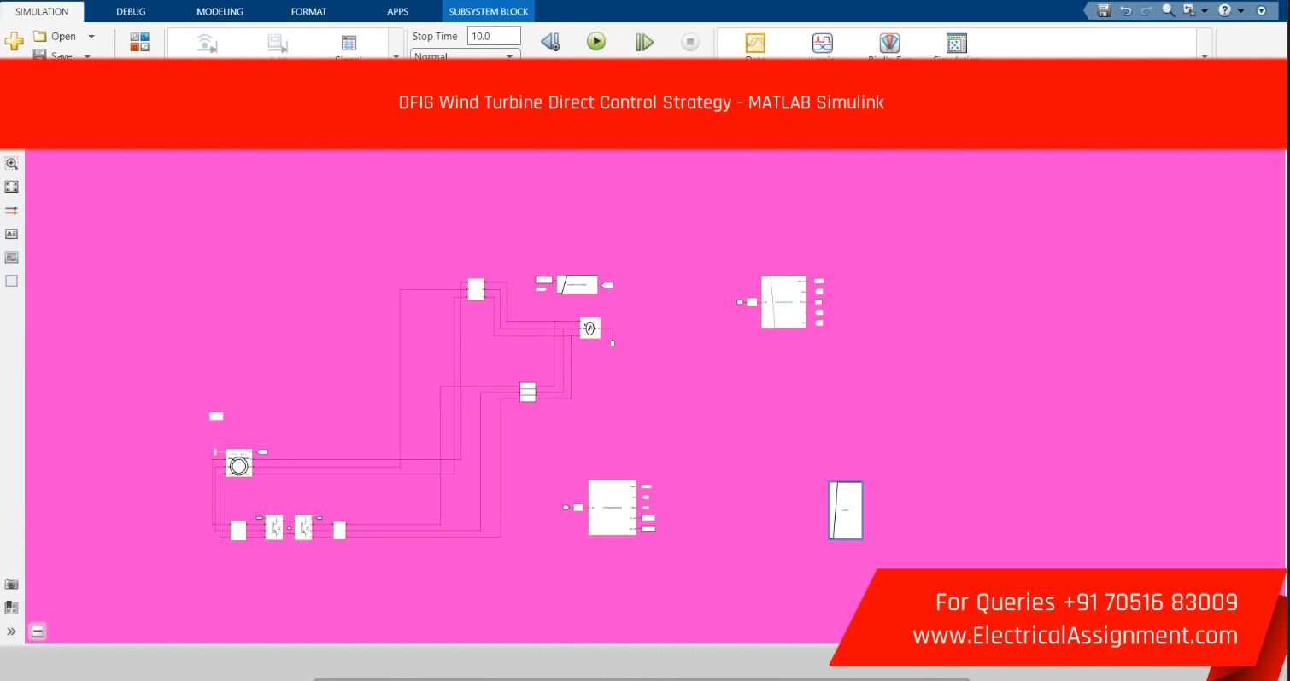This screenshot has width=1290, height=681.
Task: Toggle the Model Browser panel icon
Action: click(11, 608)
